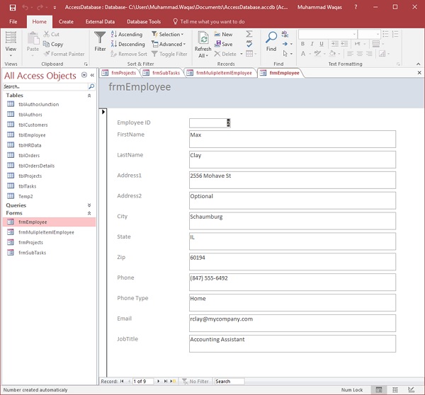This screenshot has width=425, height=395.
Task: Sort records Ascending
Action: click(x=126, y=34)
